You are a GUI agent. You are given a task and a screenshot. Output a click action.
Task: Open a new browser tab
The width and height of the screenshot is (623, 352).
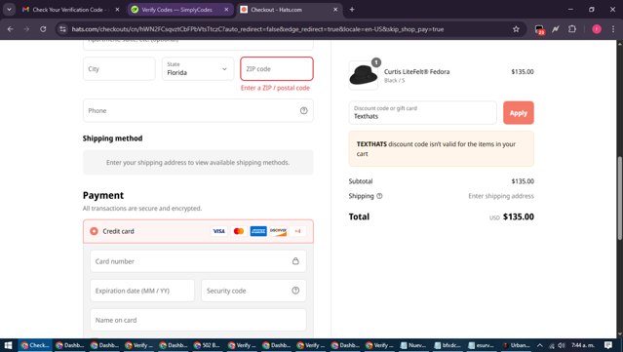pyautogui.click(x=352, y=9)
